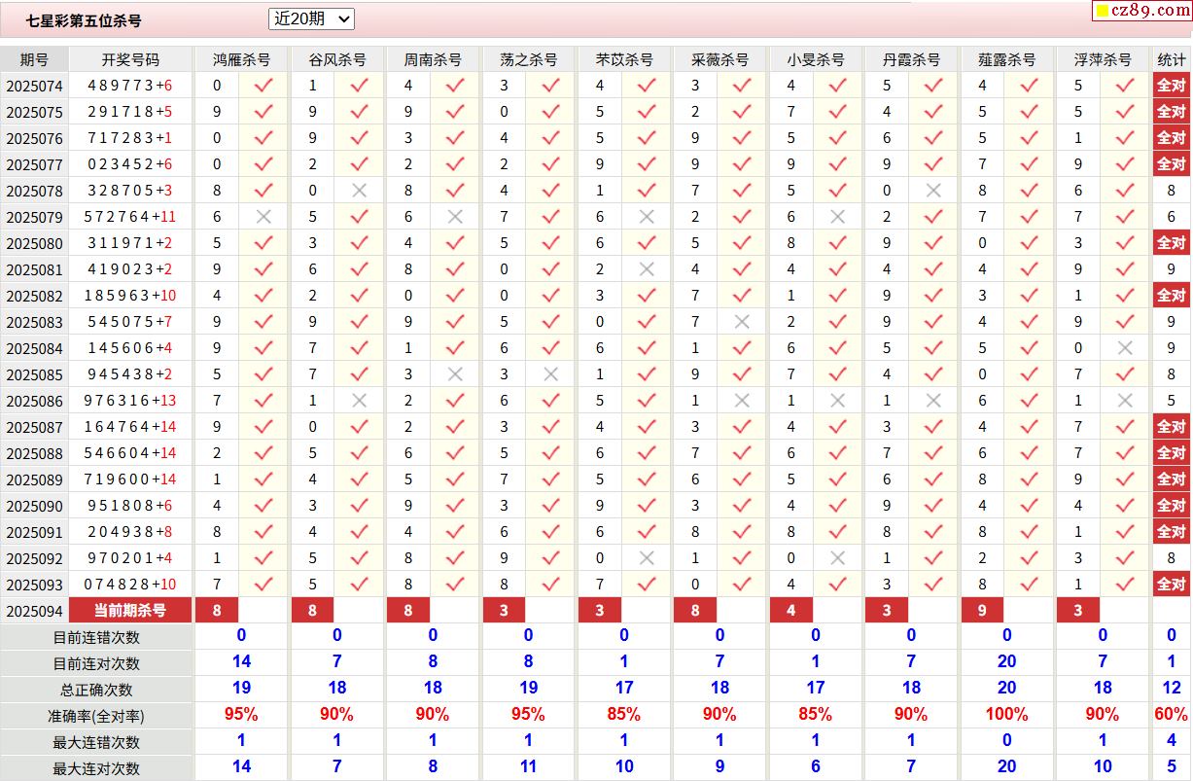Click the check mark for 采薇杀号 in row 2025088
The height and width of the screenshot is (781, 1193).
click(742, 453)
